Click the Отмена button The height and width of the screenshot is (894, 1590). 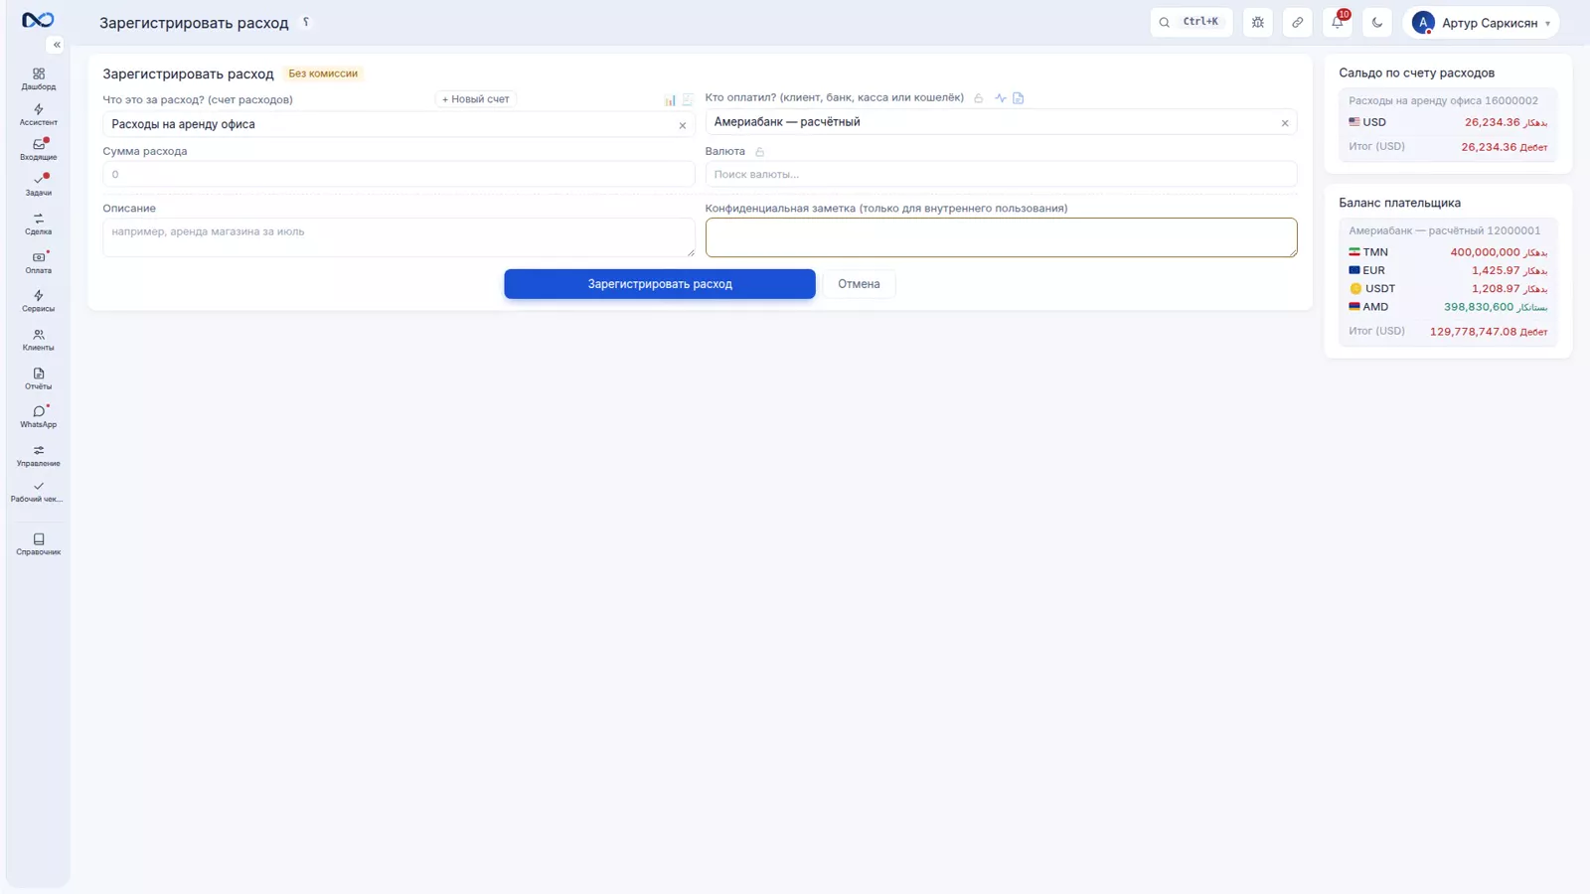click(859, 284)
